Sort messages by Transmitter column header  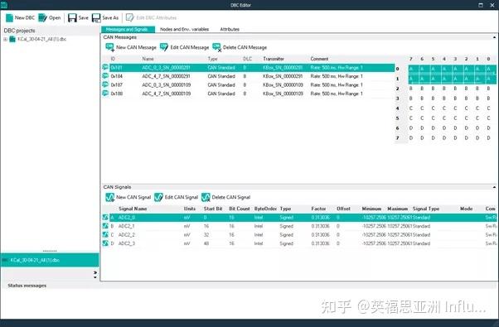[x=274, y=59]
